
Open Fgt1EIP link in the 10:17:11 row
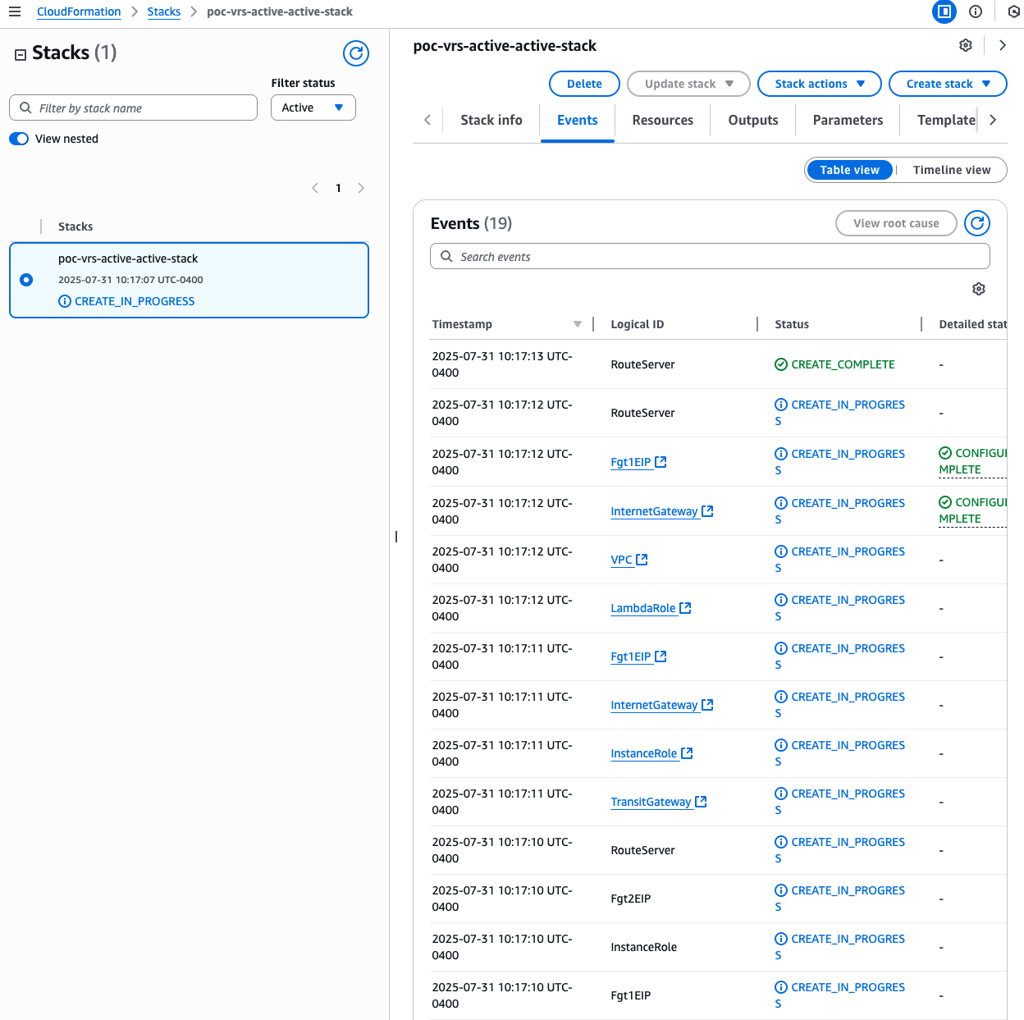click(x=631, y=656)
